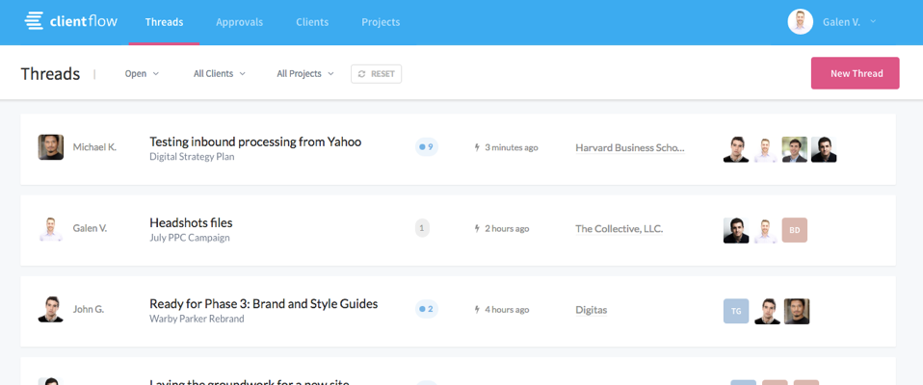Viewport: 923px width, 385px height.
Task: Open the Projects tab
Action: coord(381,22)
